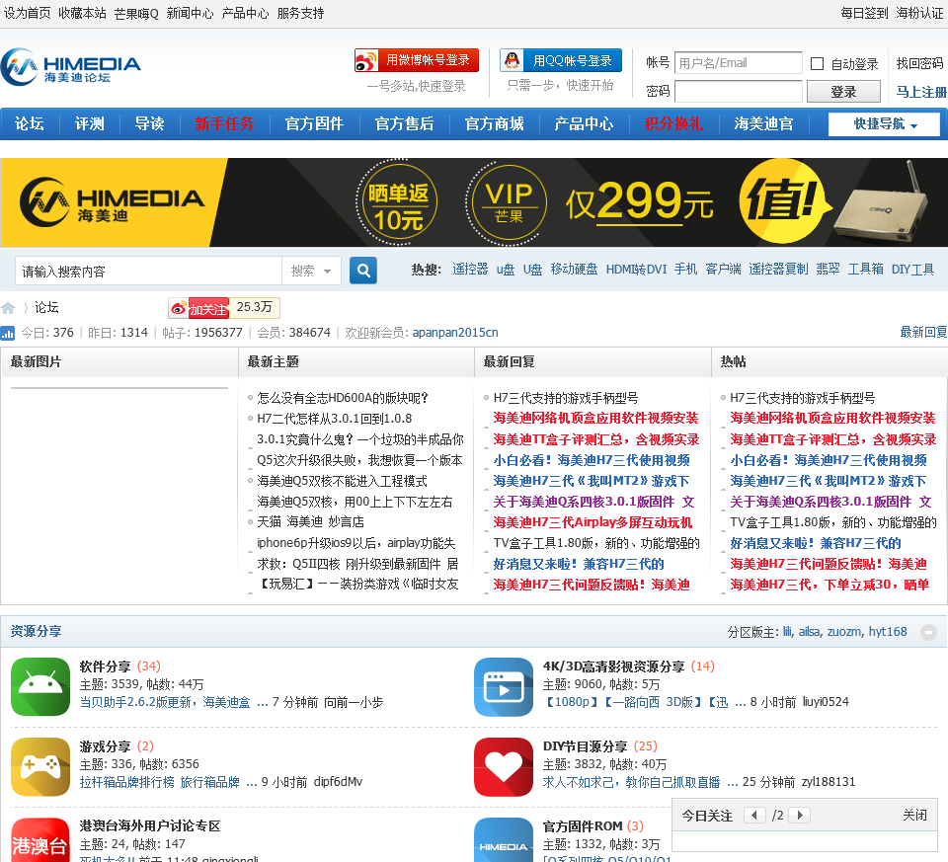The width and height of the screenshot is (948, 862).
Task: Go to next page in 今日关注
Action: [x=800, y=815]
